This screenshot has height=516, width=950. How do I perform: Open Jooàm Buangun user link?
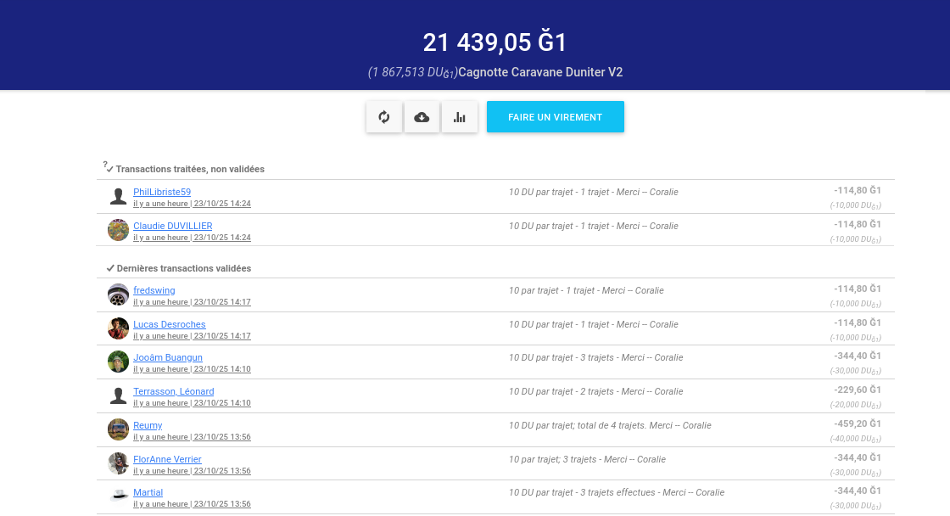point(168,357)
